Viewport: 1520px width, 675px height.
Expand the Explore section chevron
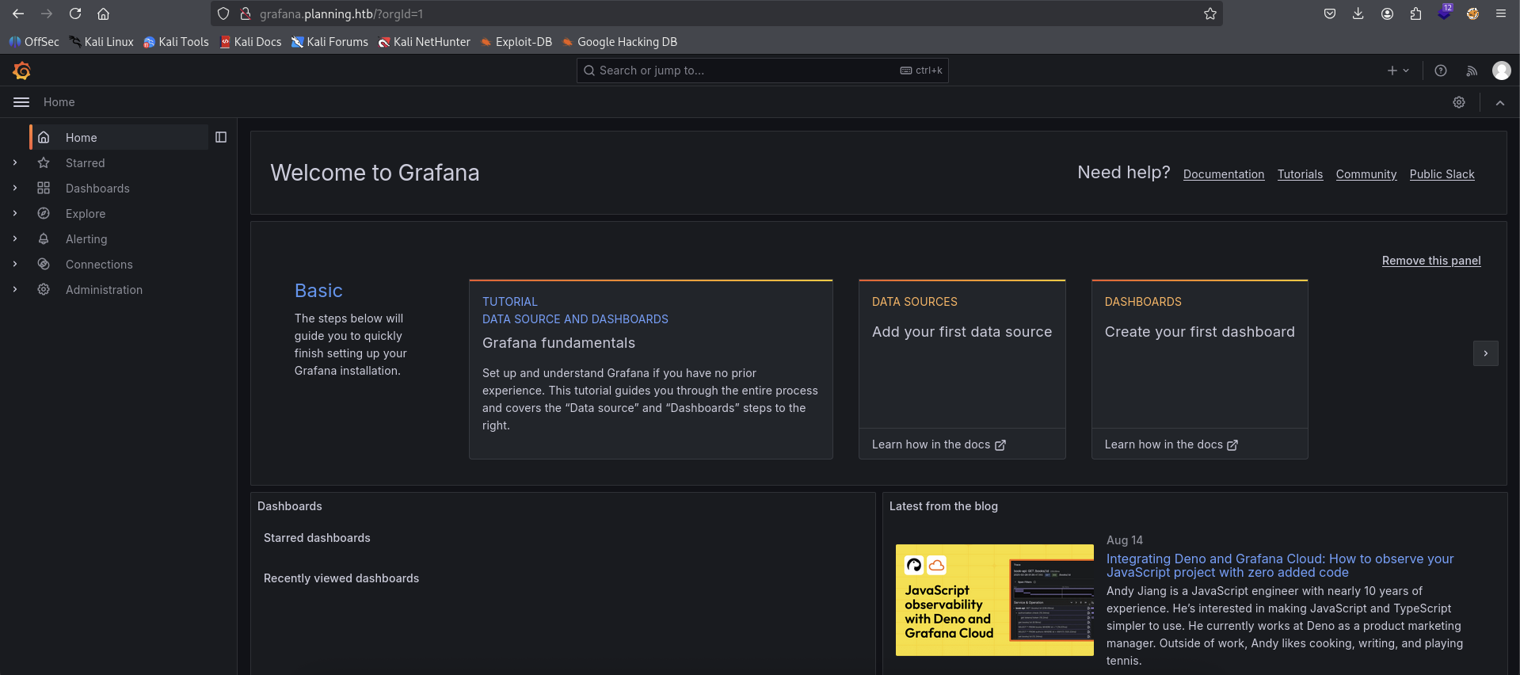coord(15,213)
